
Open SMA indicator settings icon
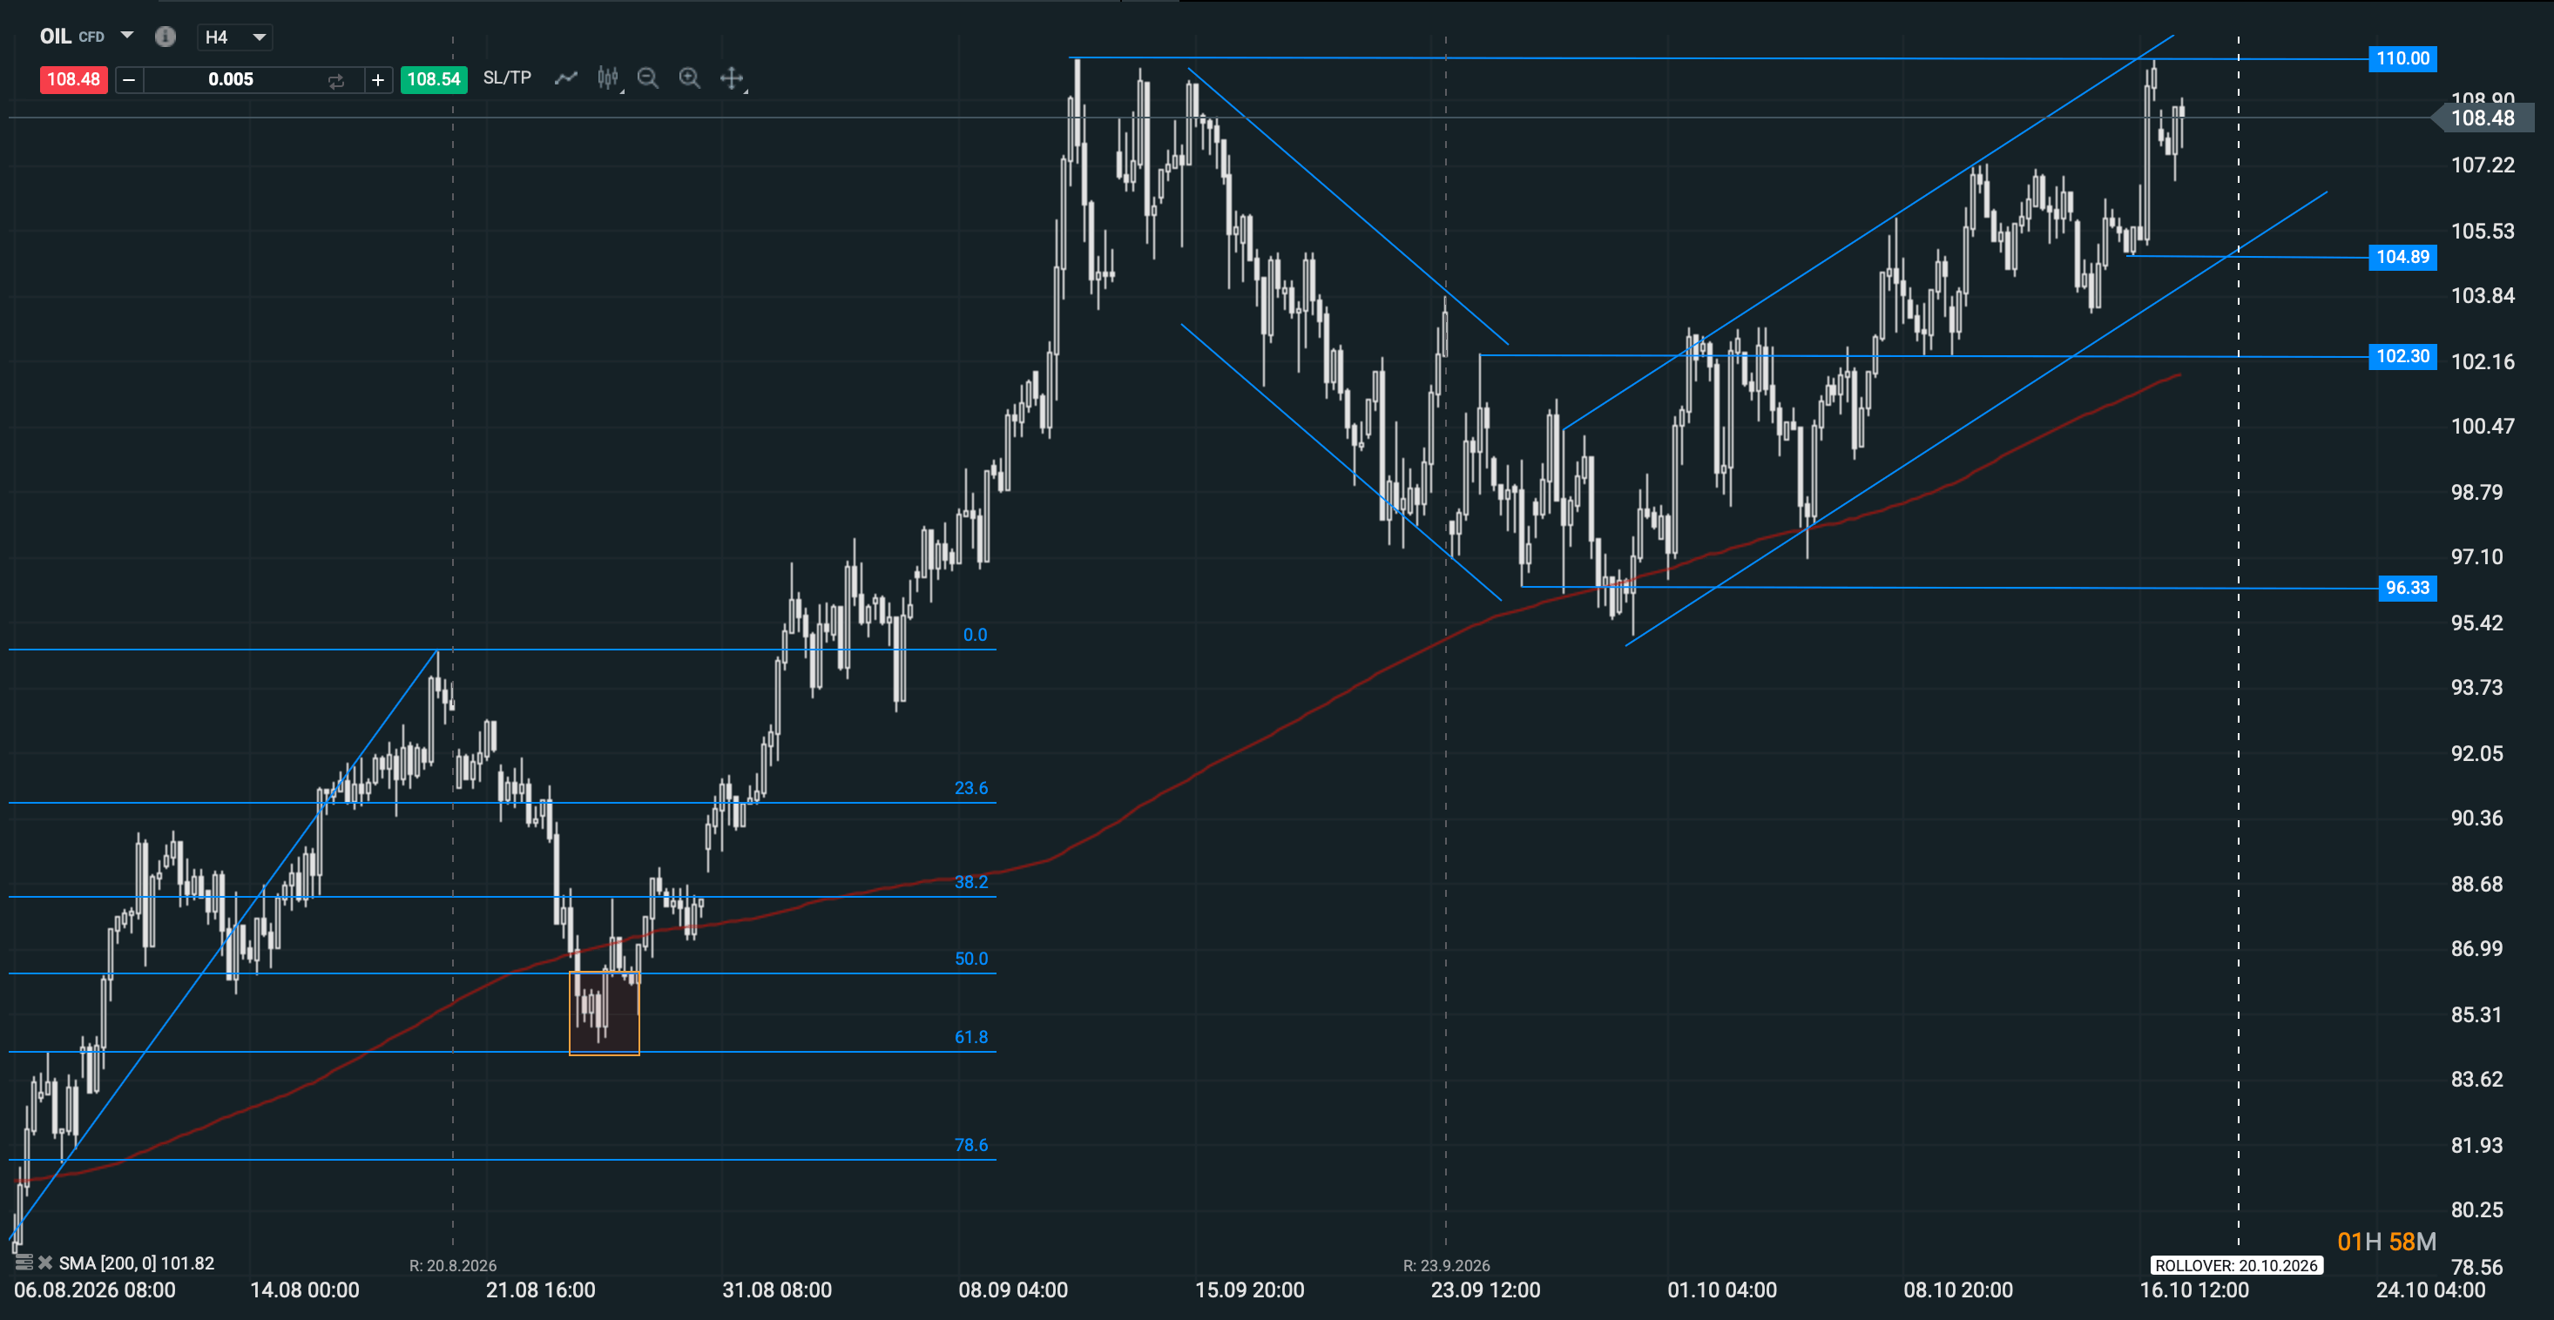coord(24,1263)
